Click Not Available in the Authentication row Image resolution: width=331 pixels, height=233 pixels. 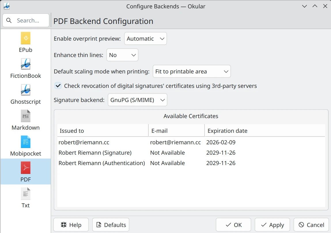[167, 163]
